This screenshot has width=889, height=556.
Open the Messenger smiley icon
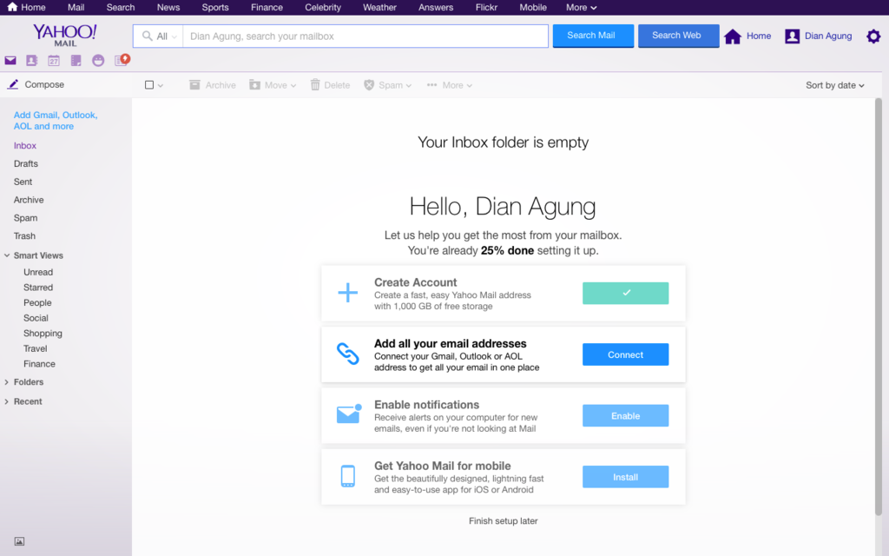tap(98, 61)
